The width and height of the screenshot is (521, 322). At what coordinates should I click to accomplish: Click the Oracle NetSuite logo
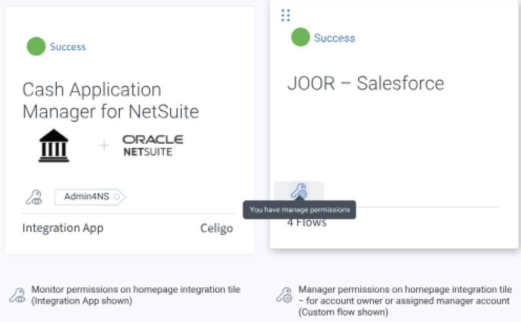[x=153, y=145]
